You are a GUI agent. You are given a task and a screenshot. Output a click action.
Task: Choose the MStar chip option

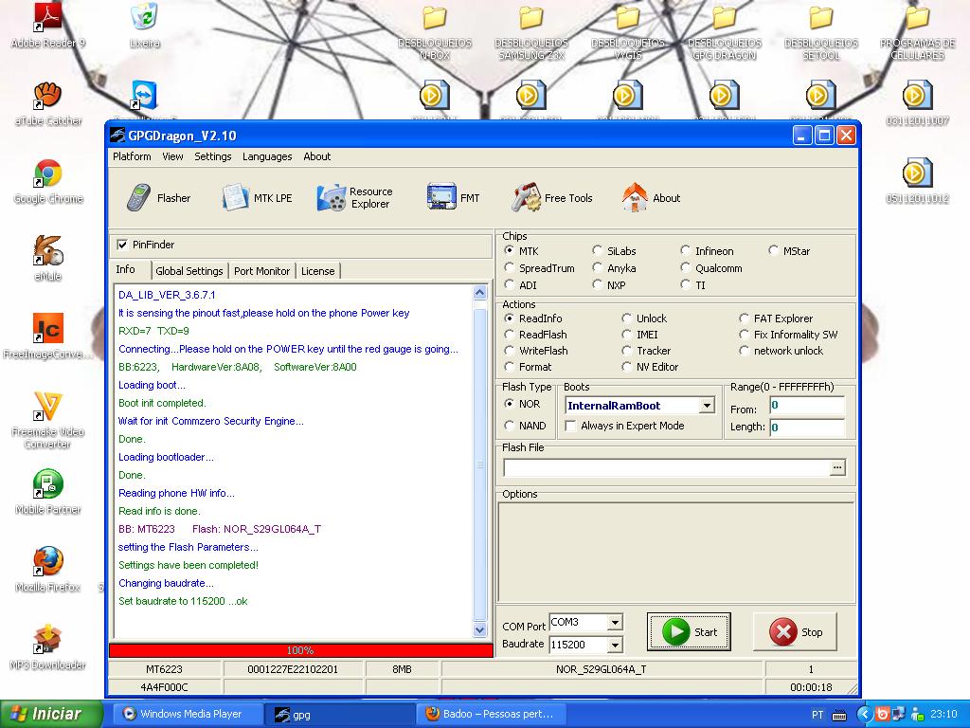[773, 250]
